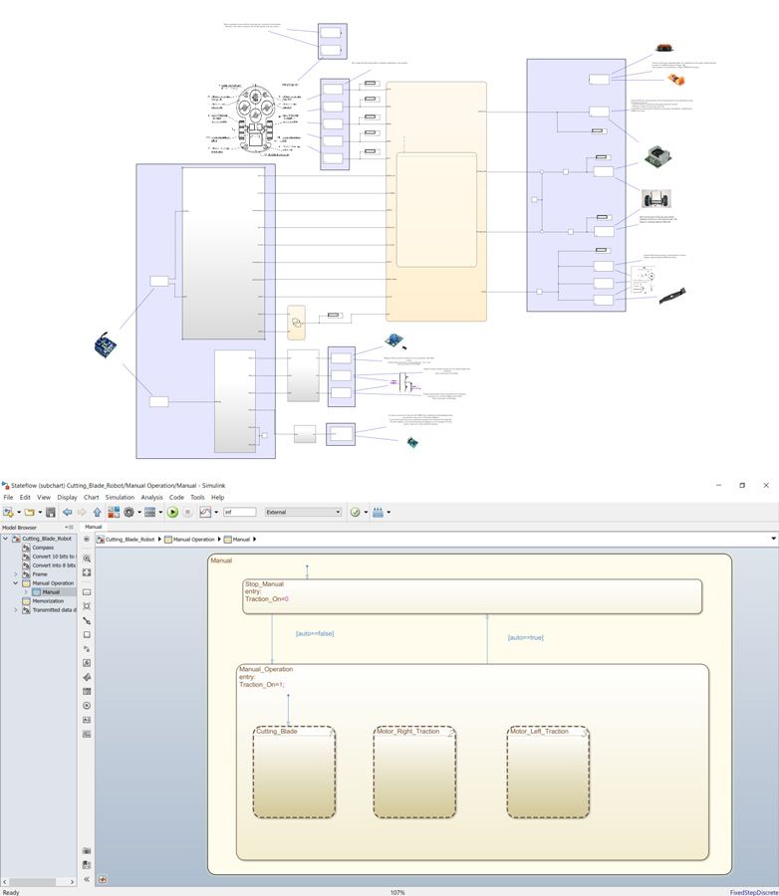Click Manual Operation in breadcrumb bar
This screenshot has width=779, height=896.
193,539
